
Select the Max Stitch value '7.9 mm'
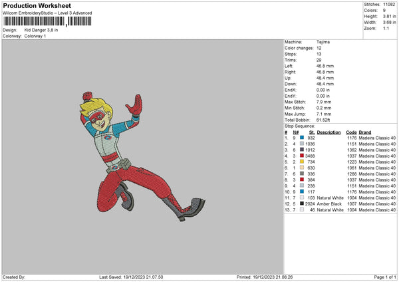(x=324, y=102)
